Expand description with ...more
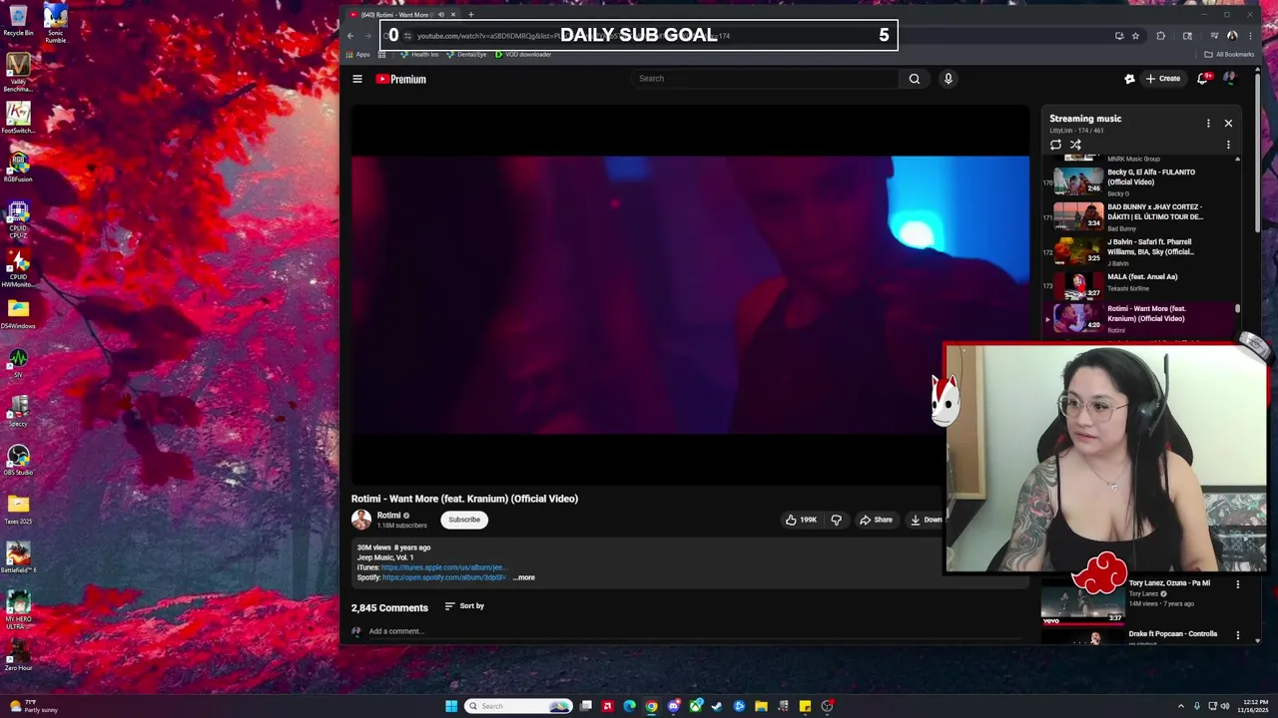 524,577
